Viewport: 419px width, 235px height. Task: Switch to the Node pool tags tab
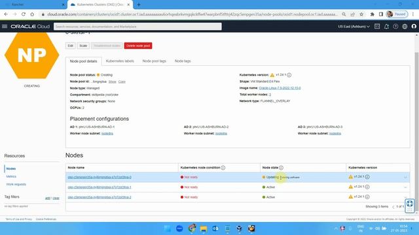155,61
